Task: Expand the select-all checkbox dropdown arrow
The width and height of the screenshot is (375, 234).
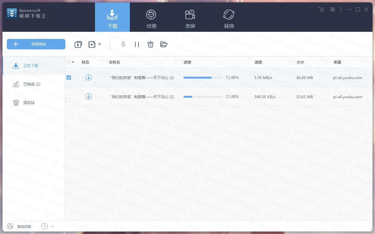Action: 73,62
